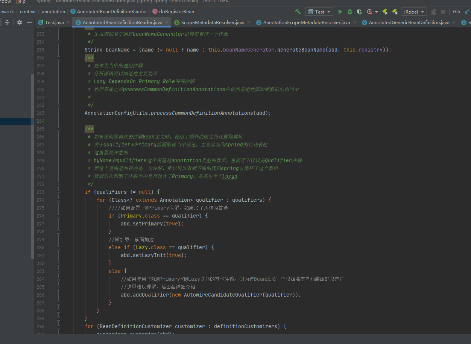
Task: Click the AnnotatedBeanDefinitionReader breadcrumb
Action: pos(112,12)
